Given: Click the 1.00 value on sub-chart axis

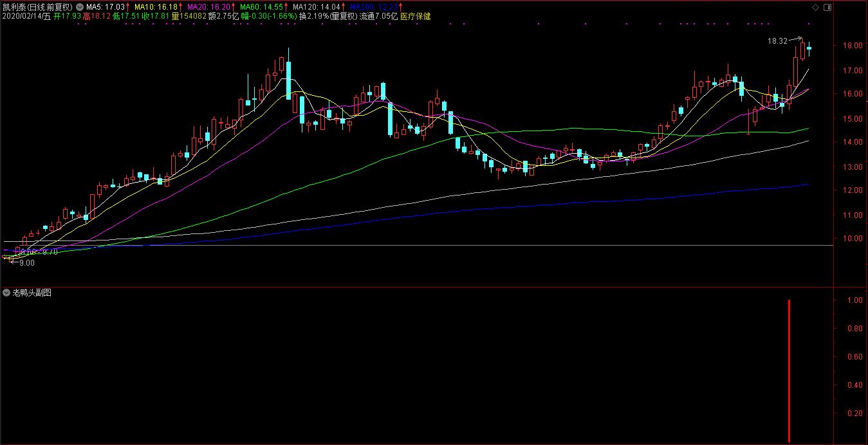Looking at the screenshot, I should click(x=854, y=300).
